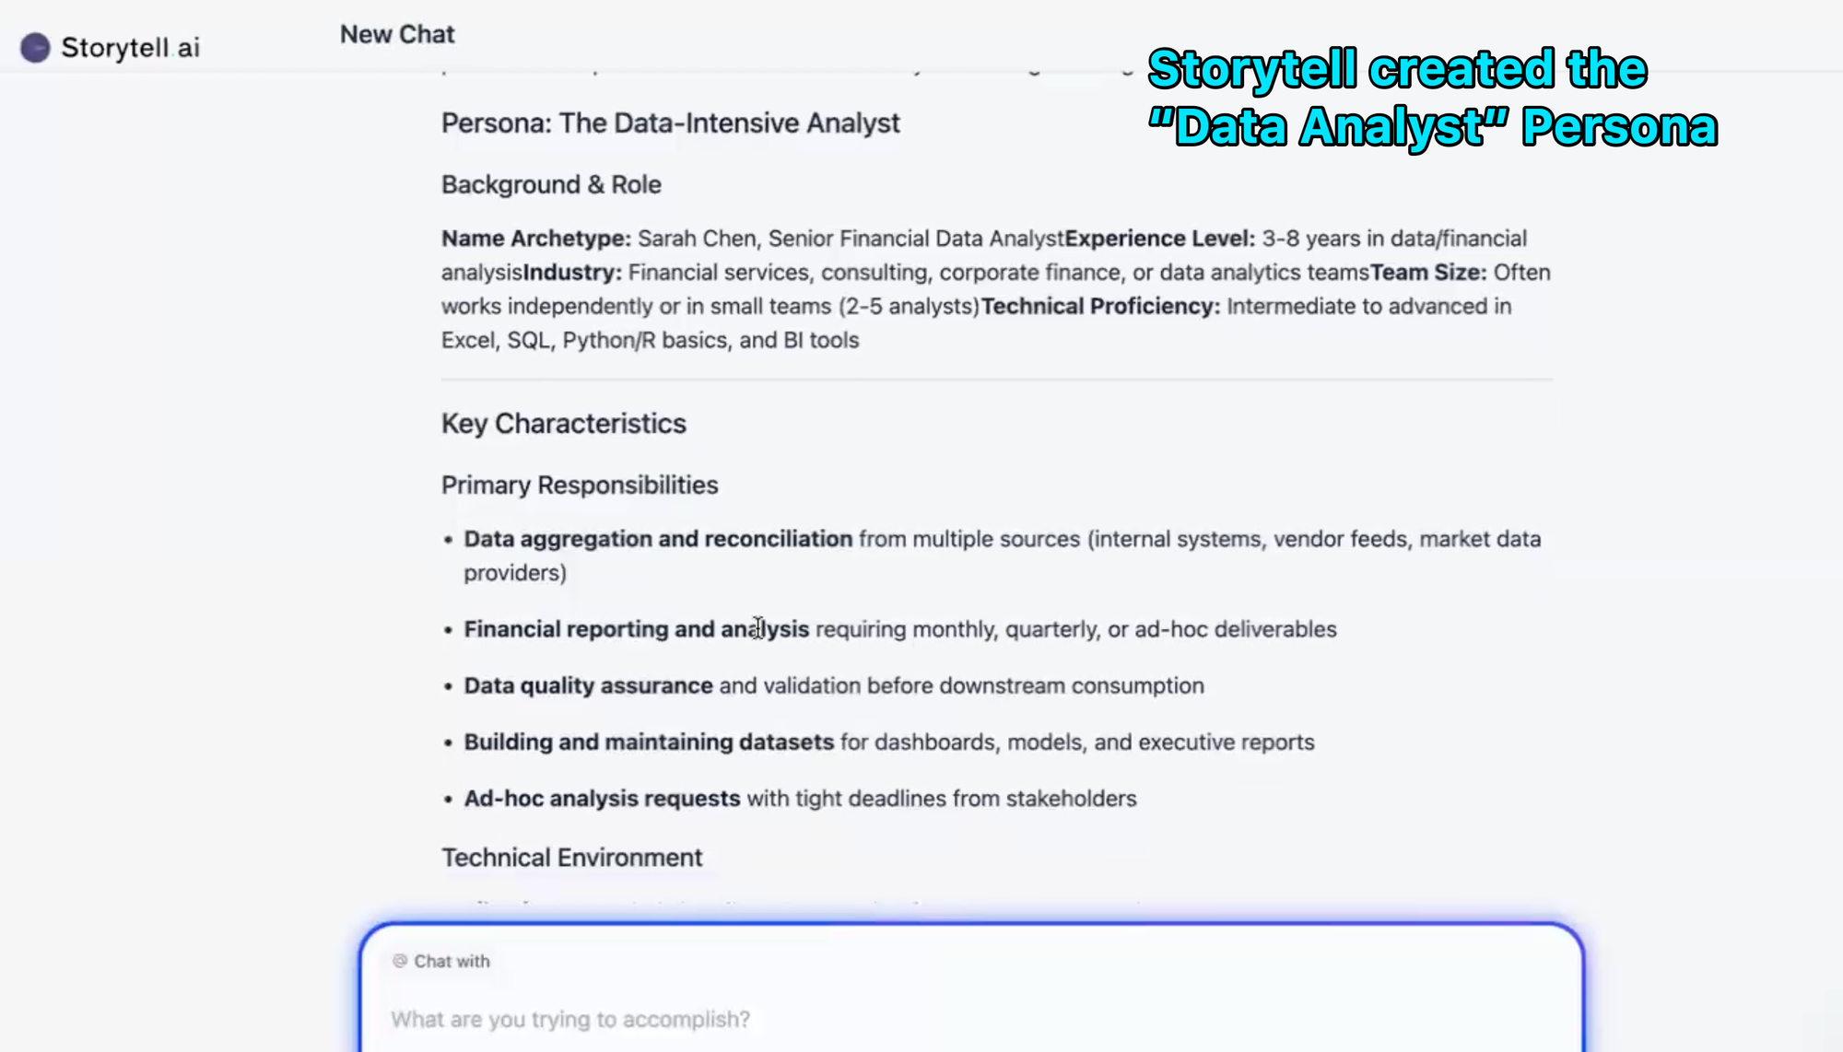
Task: Select the Key Characteristics heading
Action: pyautogui.click(x=563, y=424)
